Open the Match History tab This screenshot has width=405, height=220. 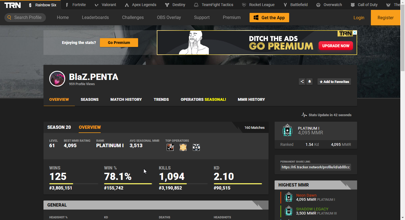click(x=126, y=99)
